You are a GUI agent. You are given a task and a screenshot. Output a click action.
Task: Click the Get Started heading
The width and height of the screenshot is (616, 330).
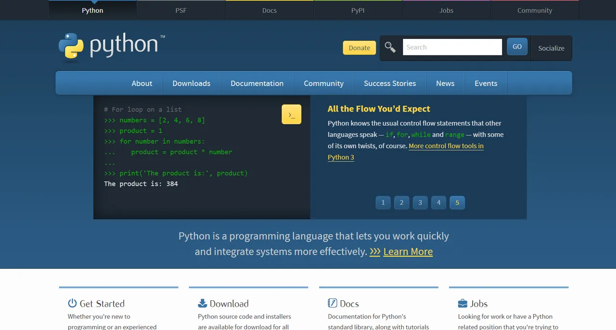(102, 304)
